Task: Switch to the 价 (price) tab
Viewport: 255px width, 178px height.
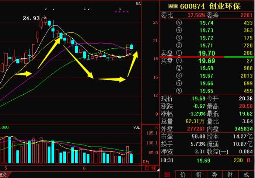Action: (183, 174)
